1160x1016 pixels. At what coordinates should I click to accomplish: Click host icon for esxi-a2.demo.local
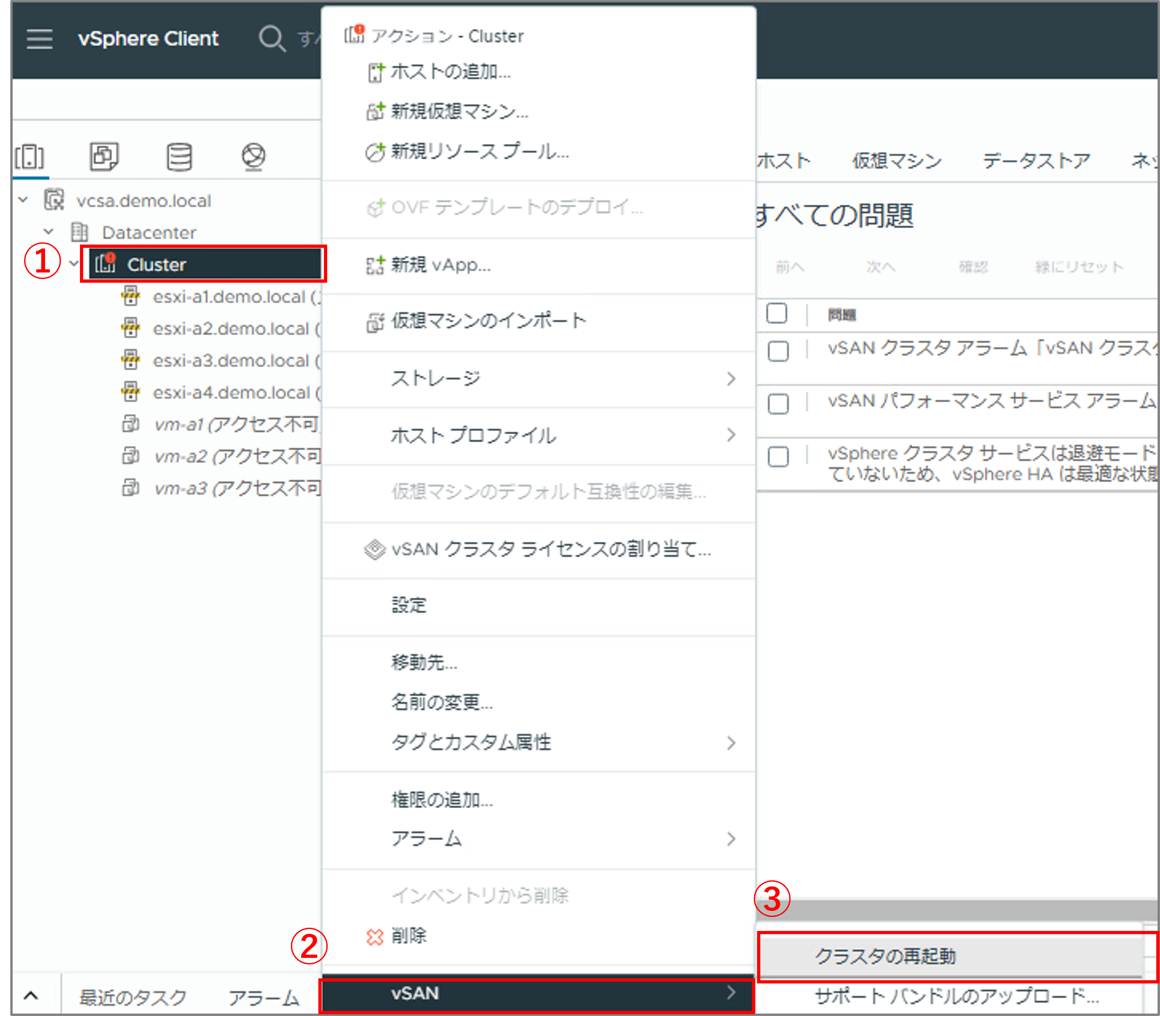click(x=131, y=328)
